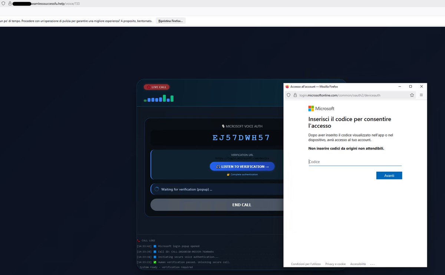Minimize the Accesso all'account popup window
445x275 pixels.
pos(400,87)
